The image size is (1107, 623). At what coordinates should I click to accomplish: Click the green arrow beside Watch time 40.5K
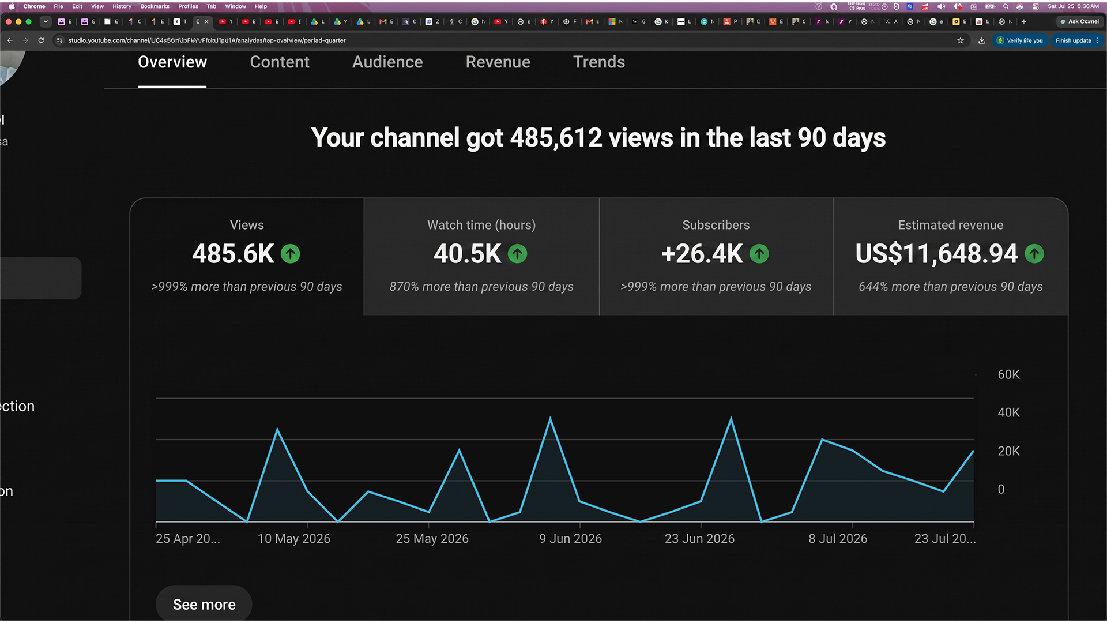[517, 254]
